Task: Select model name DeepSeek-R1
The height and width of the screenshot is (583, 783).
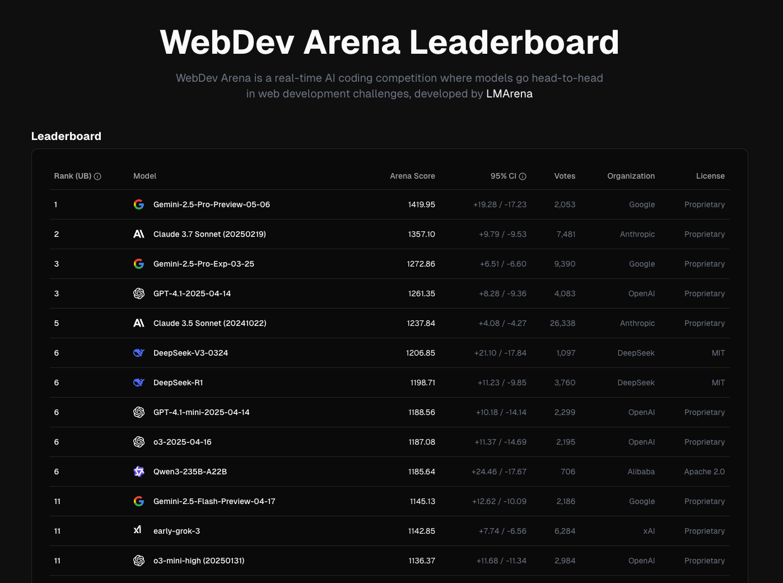Action: click(178, 383)
